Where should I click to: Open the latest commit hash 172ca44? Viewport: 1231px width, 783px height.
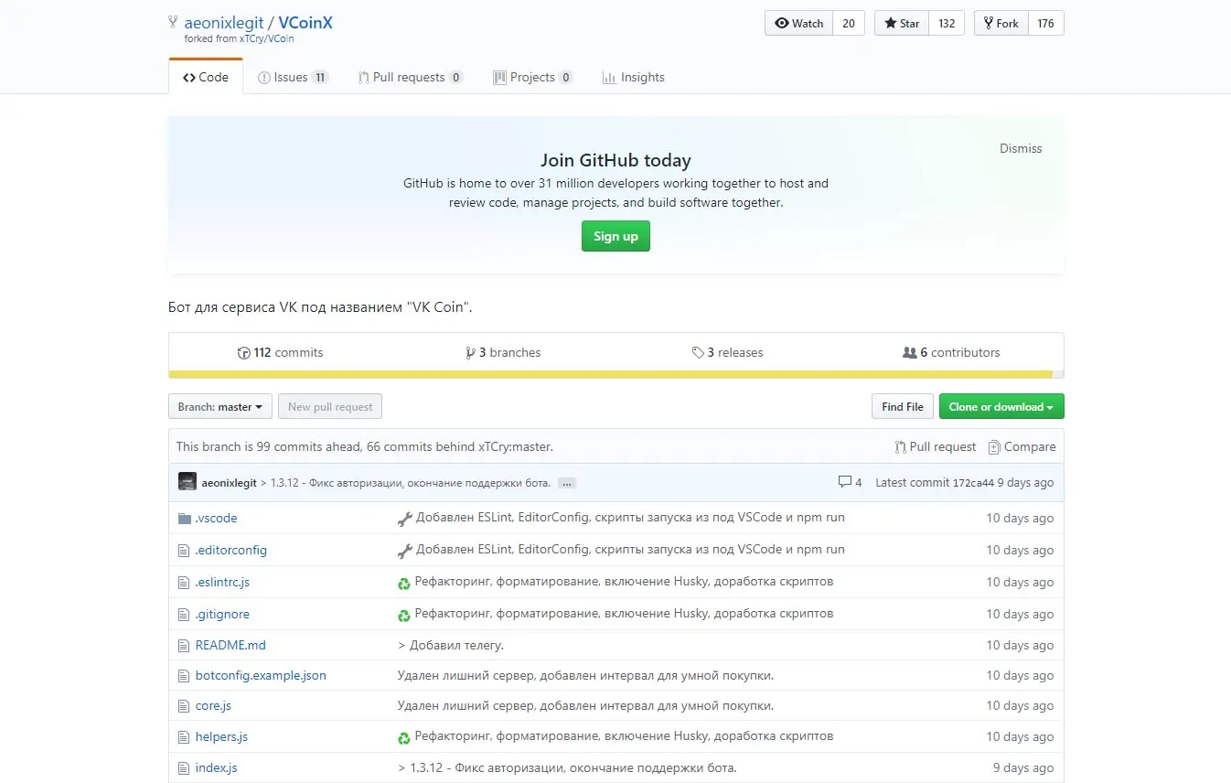pos(973,483)
